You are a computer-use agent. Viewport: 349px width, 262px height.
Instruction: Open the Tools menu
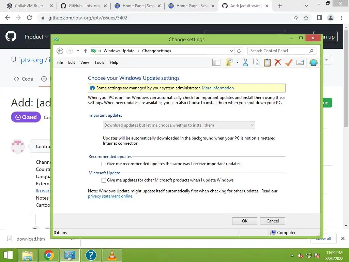click(99, 62)
